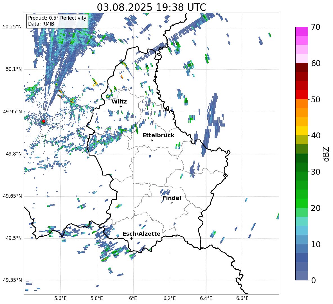The image size is (333, 304).
Task: Click the title 03.08.2025 19:38 UTC
Action: [151, 7]
